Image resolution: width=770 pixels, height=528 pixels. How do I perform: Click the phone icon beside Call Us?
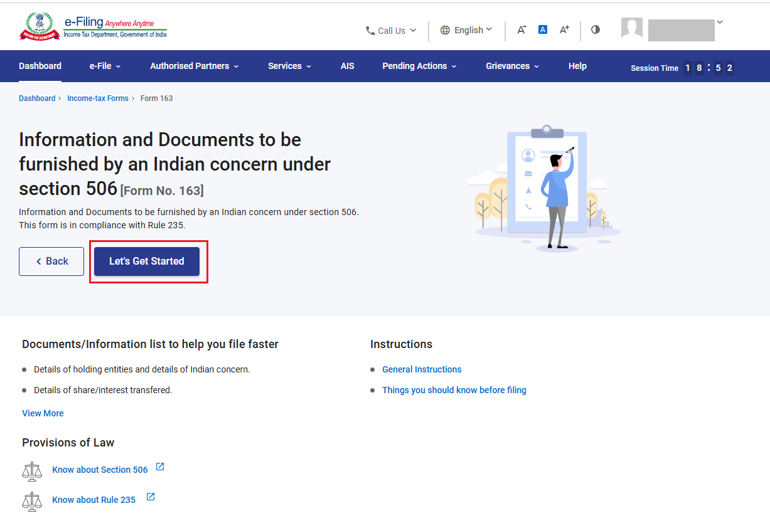coord(370,31)
